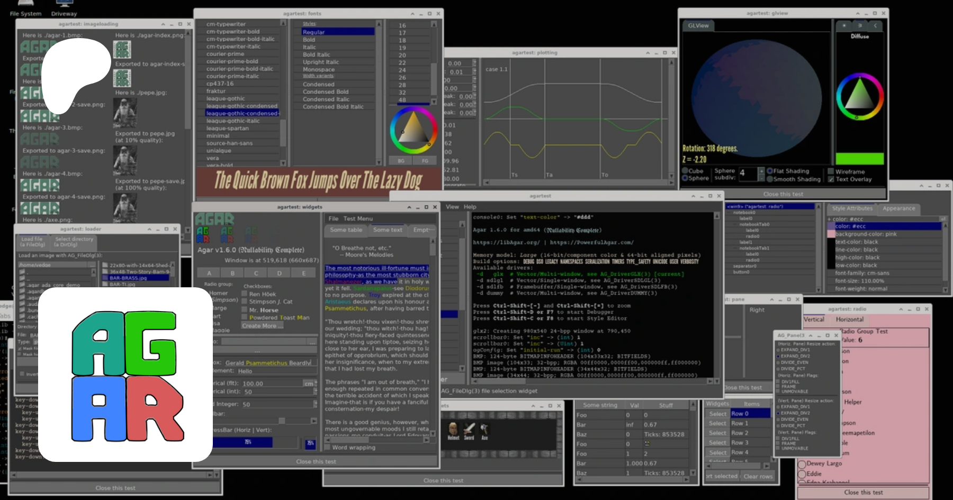The image size is (953, 500).
Task: Click the Create More ... button
Action: coord(262,326)
